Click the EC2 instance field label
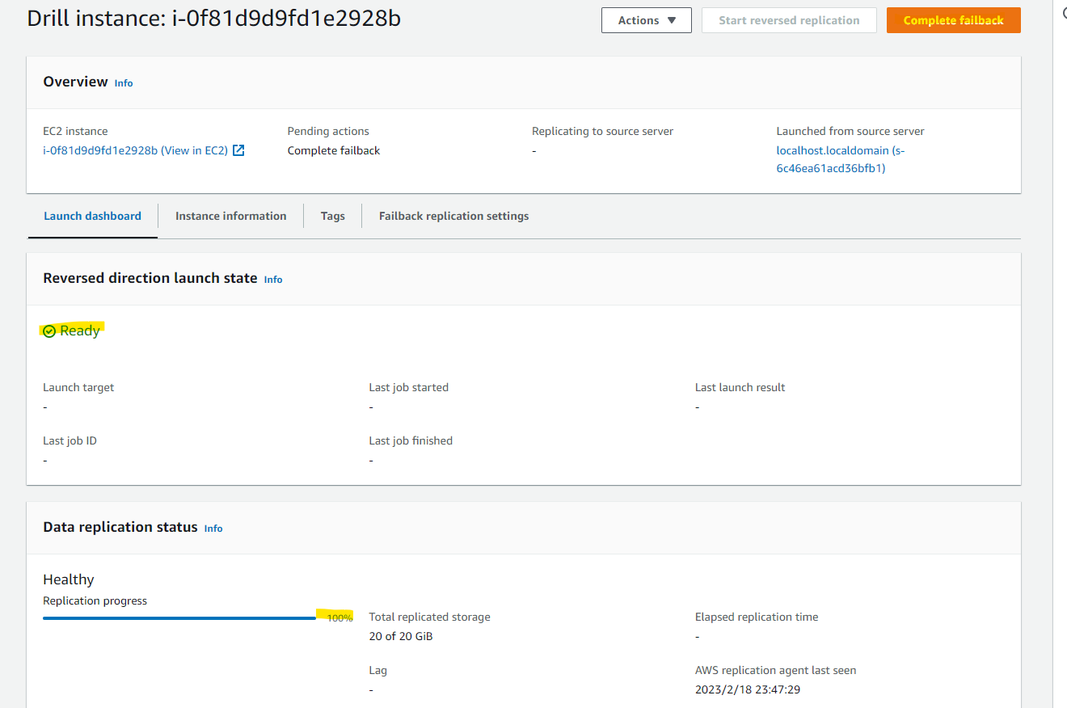The height and width of the screenshot is (708, 1067). [x=75, y=131]
